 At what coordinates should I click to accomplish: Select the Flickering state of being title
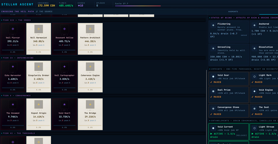pos(224,24)
